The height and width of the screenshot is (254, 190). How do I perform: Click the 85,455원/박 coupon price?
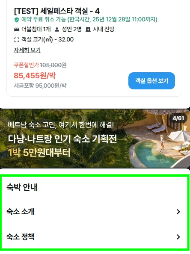point(35,76)
